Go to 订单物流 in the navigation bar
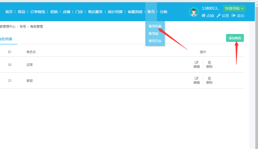This screenshot has width=258, height=149. [x=38, y=12]
